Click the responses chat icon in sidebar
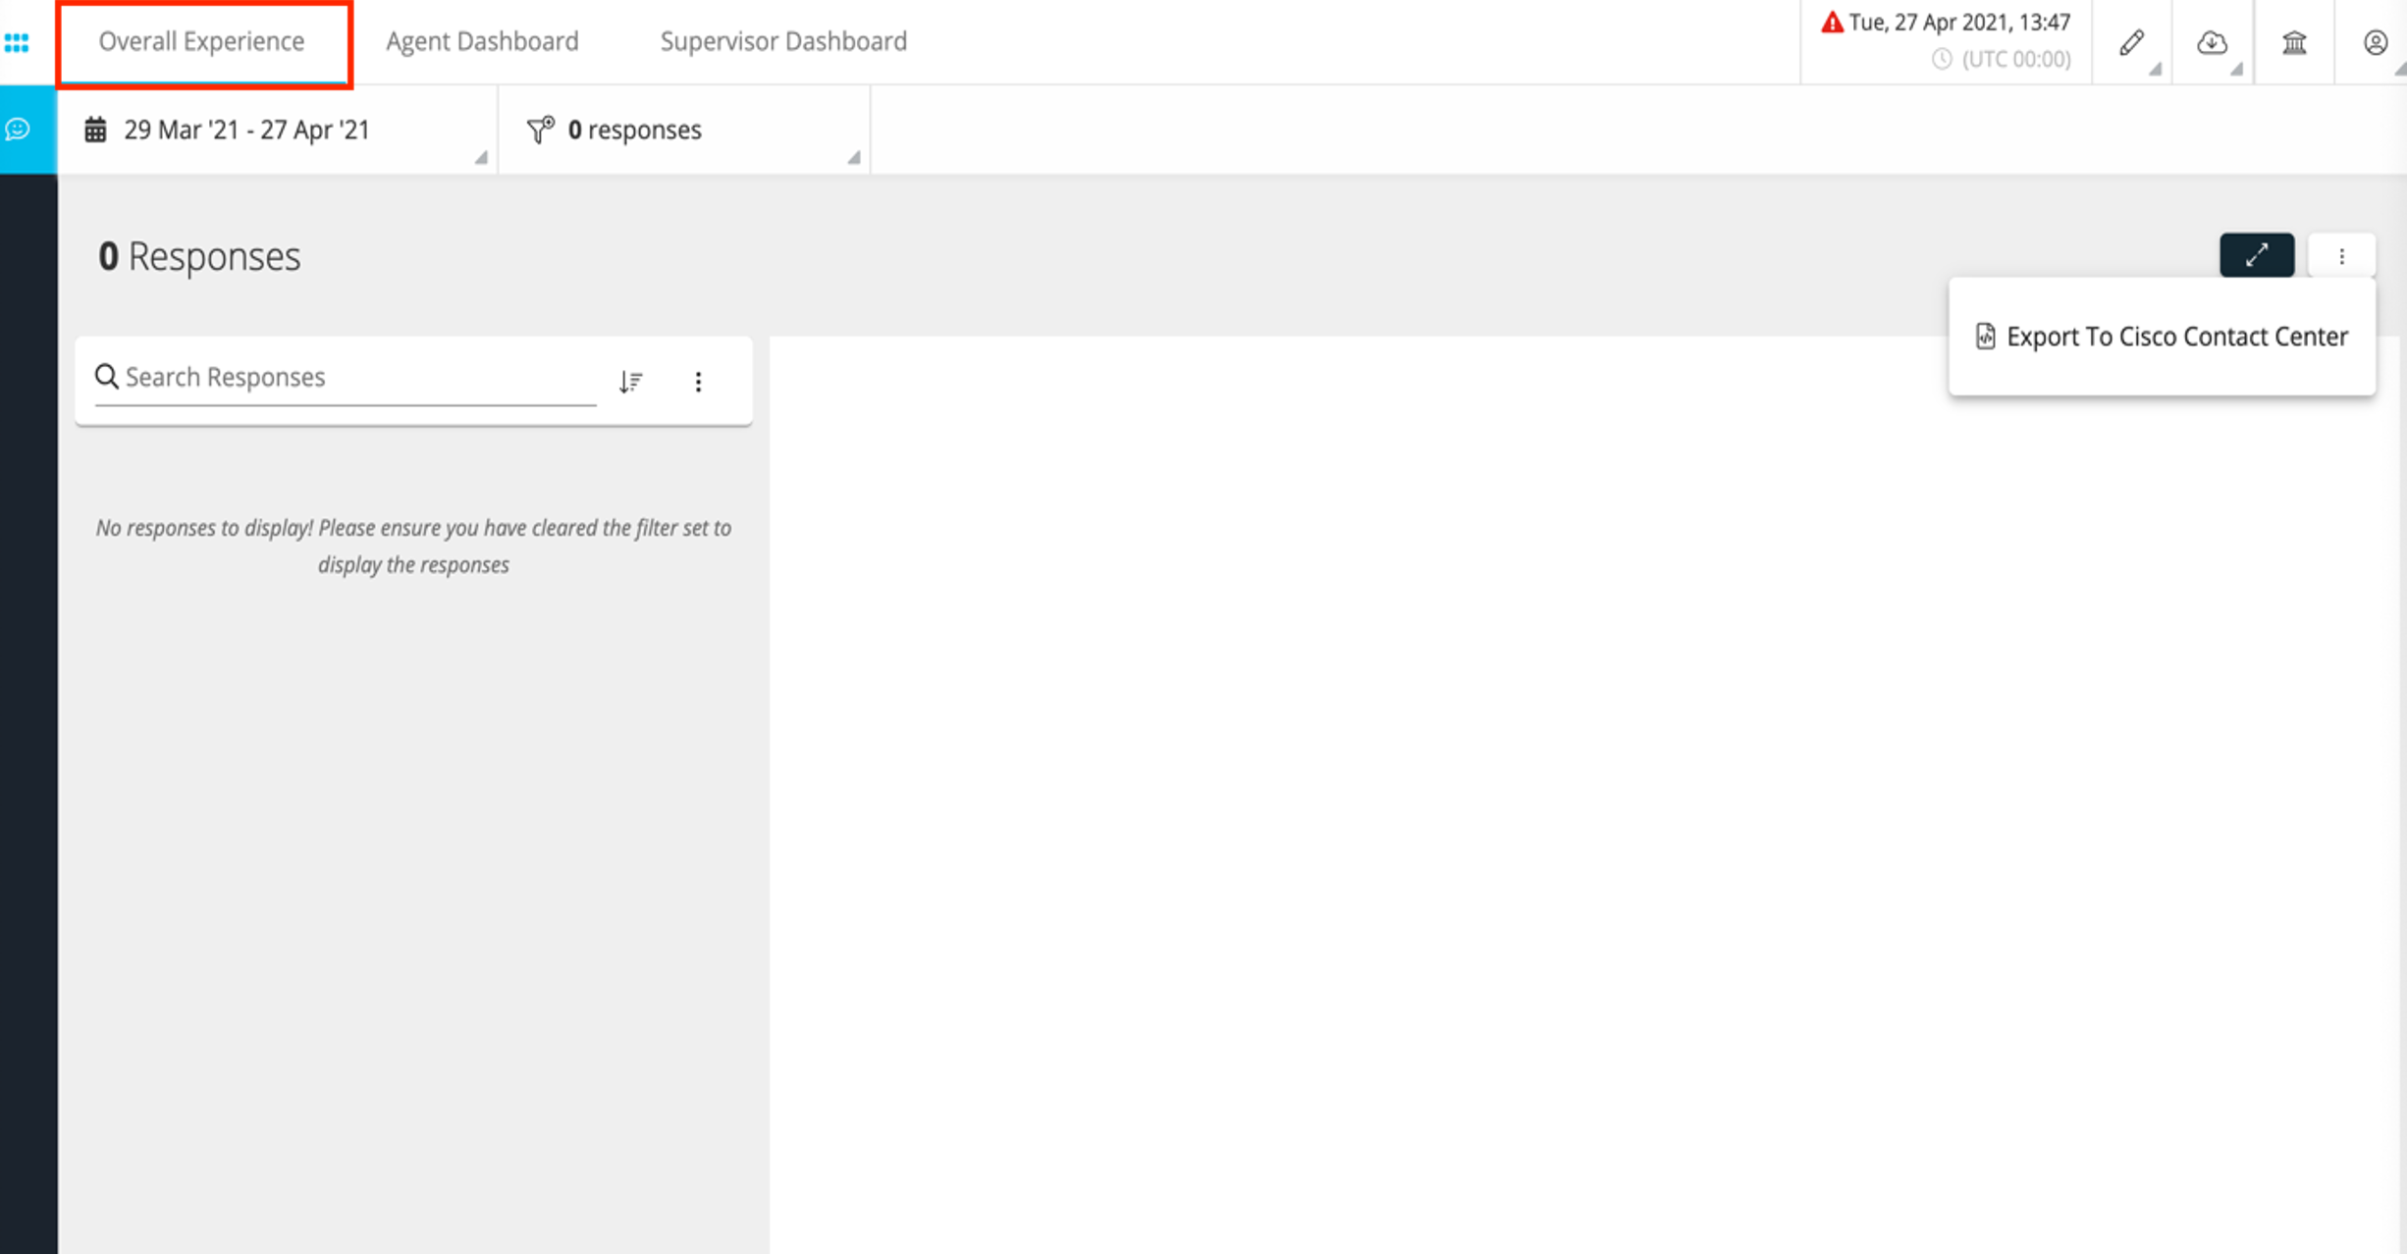The image size is (2407, 1255). (18, 130)
